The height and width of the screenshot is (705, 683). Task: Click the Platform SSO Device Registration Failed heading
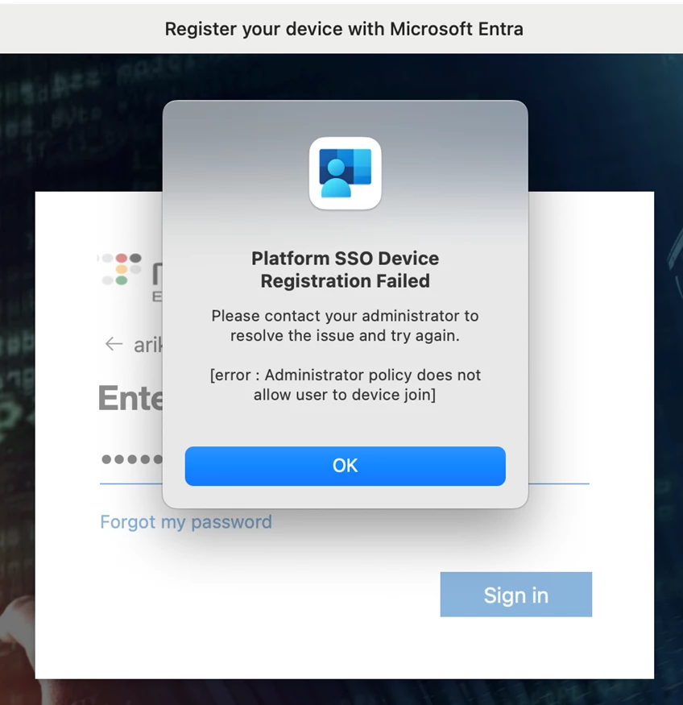point(345,269)
